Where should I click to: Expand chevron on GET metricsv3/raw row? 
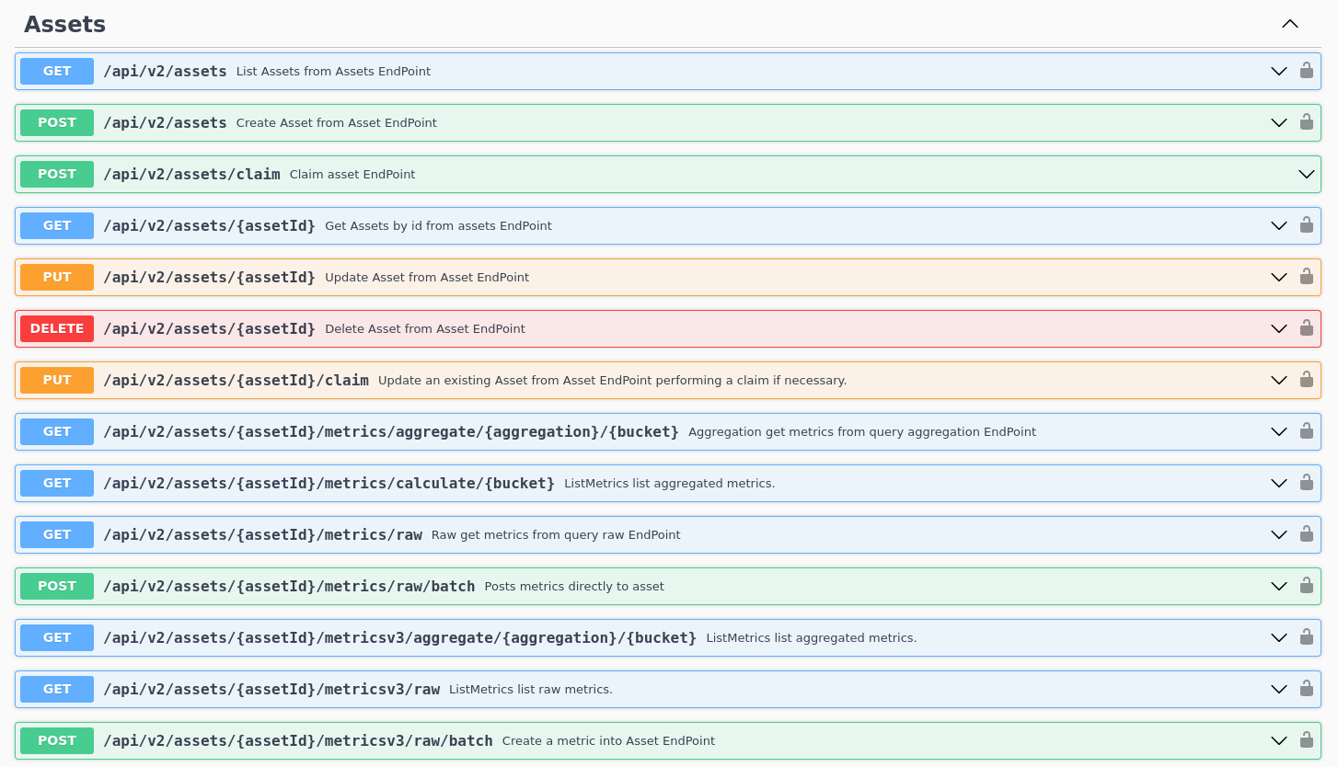pyautogui.click(x=1279, y=689)
